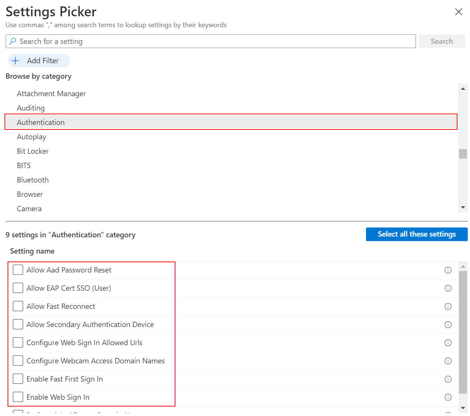Screen dimensions: 470x416
Task: Show info for Enable Fast First Sign In
Action: click(x=448, y=379)
